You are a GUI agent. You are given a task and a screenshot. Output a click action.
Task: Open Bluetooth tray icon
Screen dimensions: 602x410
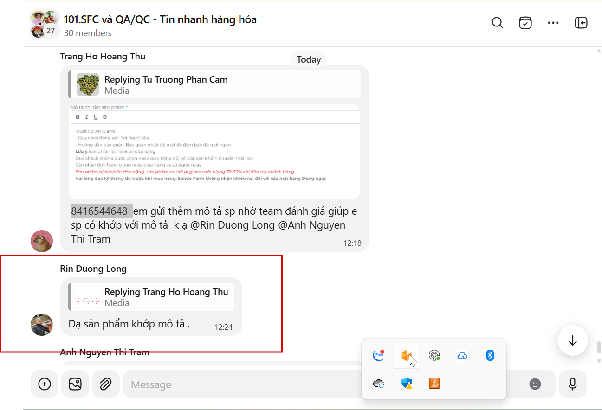[x=490, y=355]
